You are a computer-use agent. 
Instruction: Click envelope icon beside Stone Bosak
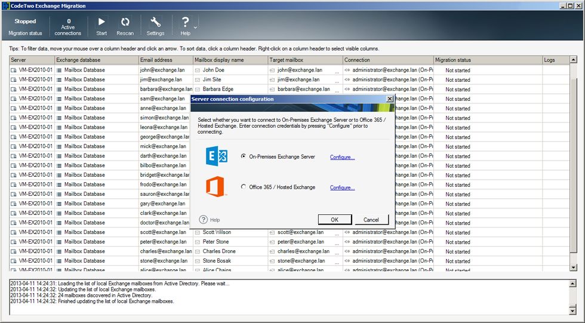pos(198,261)
